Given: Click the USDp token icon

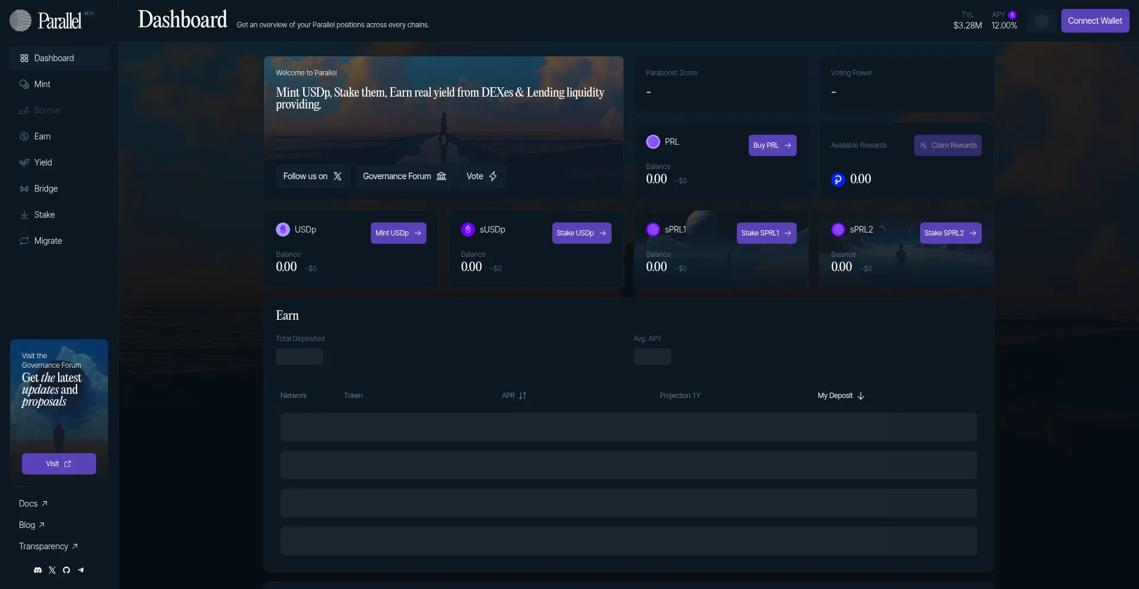Looking at the screenshot, I should click(283, 230).
